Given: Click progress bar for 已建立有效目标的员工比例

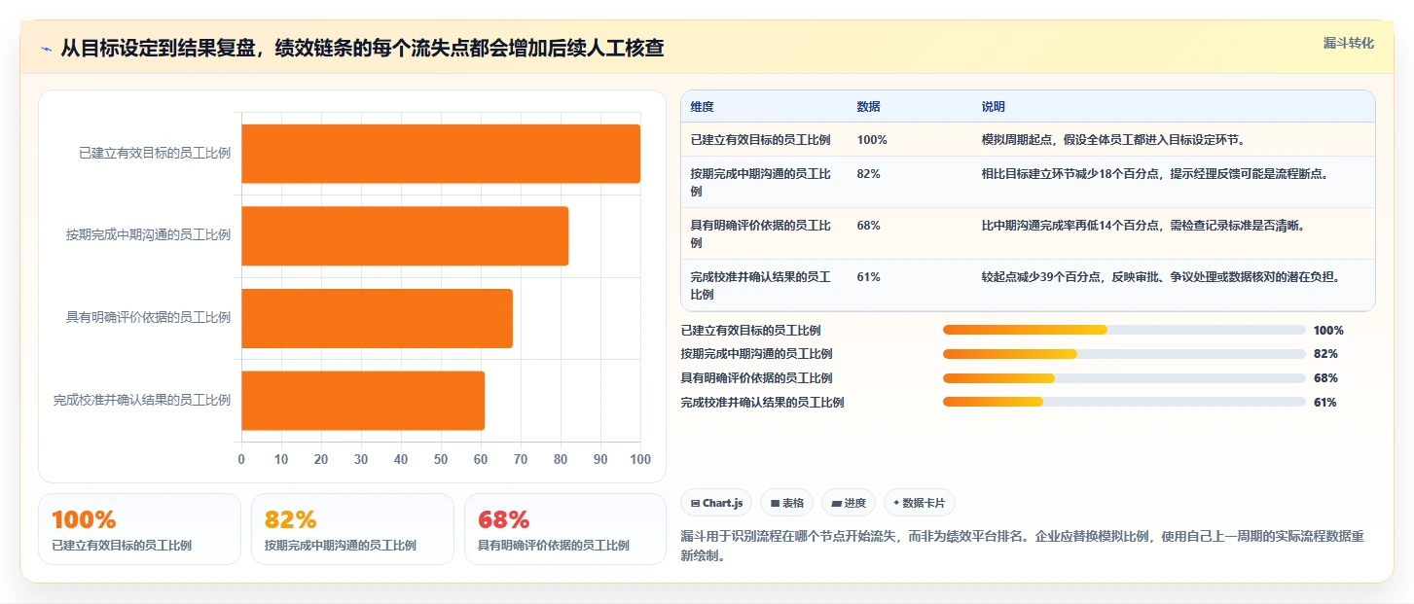Looking at the screenshot, I should 1124,330.
